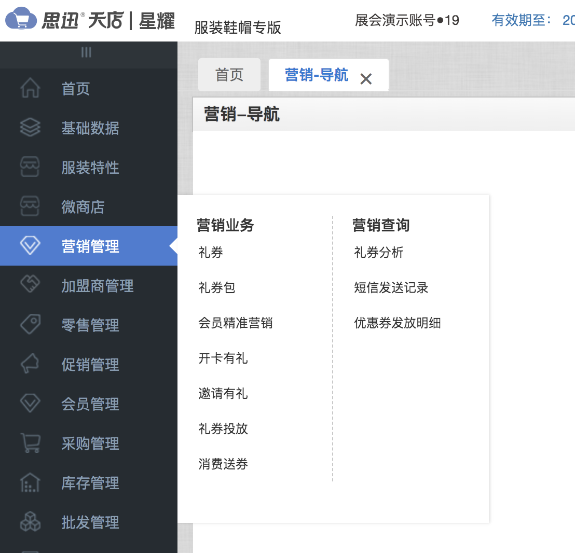The image size is (575, 553).
Task: Select the 首页 home icon in sidebar
Action: pos(30,88)
